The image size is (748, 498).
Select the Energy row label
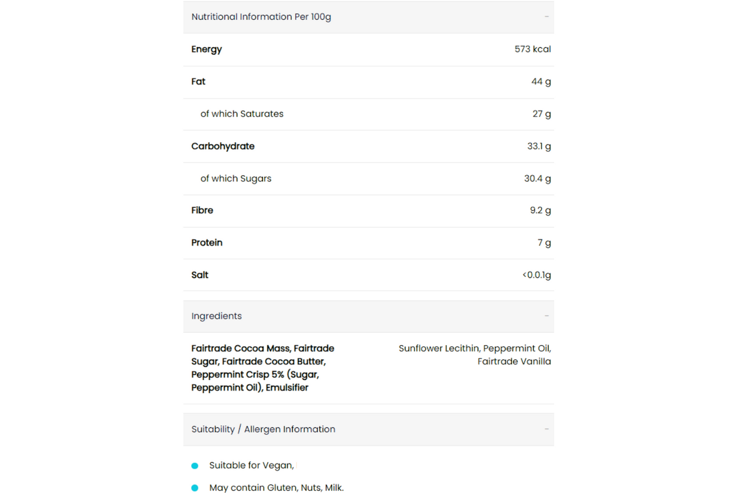(207, 50)
